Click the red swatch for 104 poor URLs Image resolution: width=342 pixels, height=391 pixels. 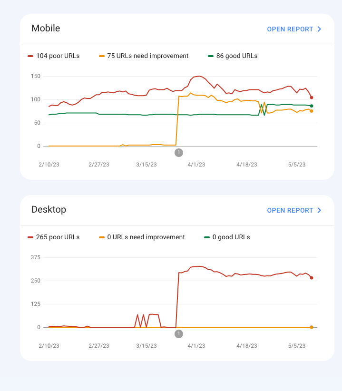31,56
